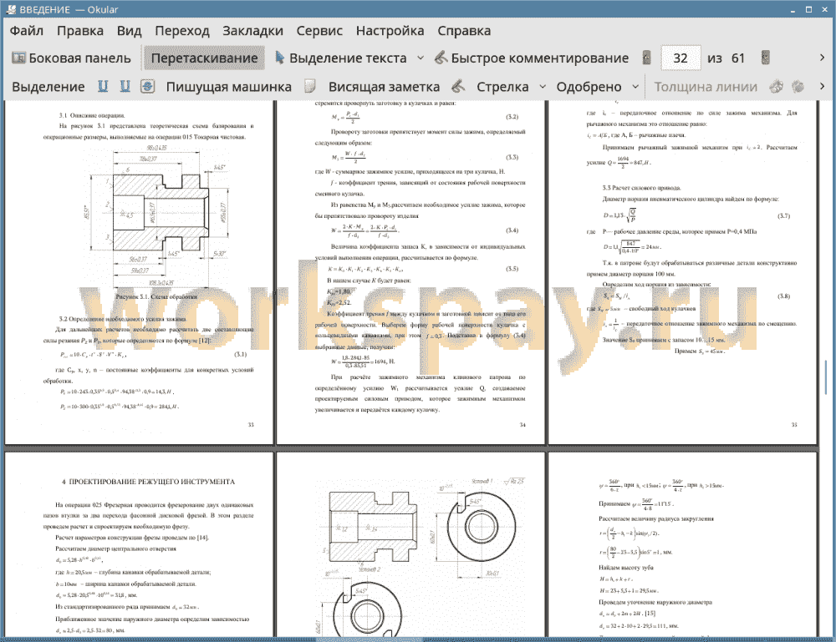Click second color palette icon in annotation bar

tap(798, 86)
